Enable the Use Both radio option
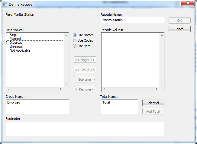 coord(75,46)
